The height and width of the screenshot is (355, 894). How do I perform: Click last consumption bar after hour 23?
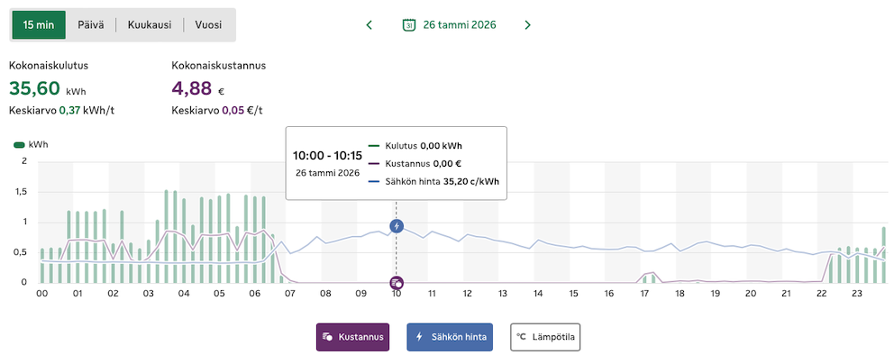884,255
